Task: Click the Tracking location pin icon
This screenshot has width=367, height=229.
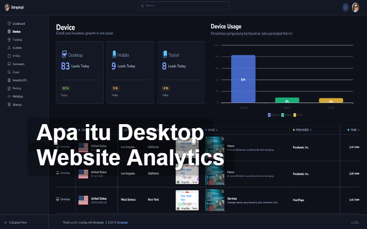Action: click(9, 40)
